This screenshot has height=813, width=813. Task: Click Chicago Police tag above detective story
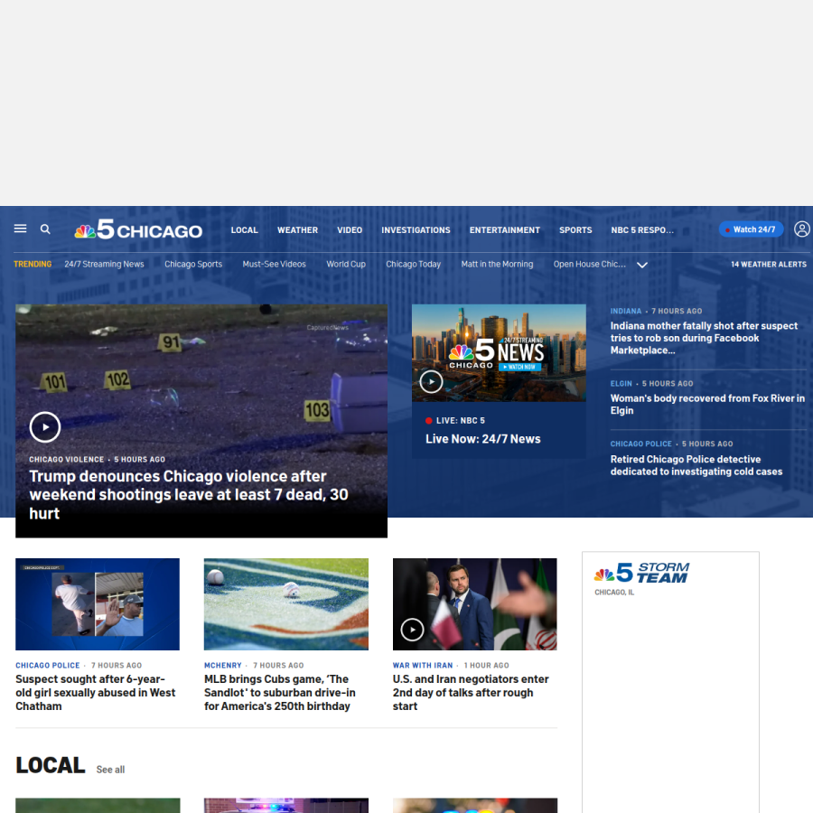click(x=640, y=444)
